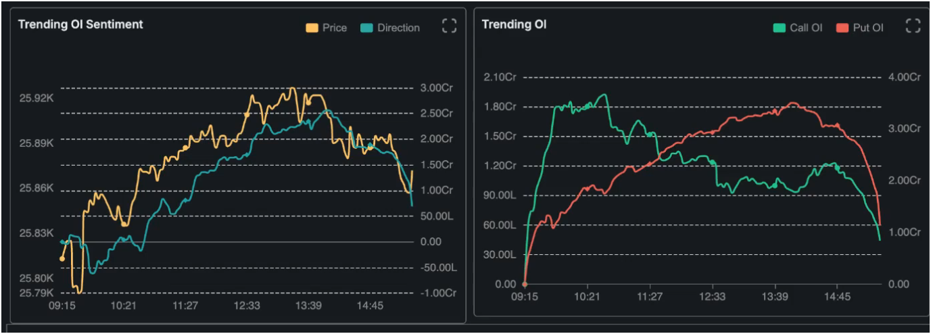
Task: Hide the Direction series via its legend label
Action: [x=398, y=28]
